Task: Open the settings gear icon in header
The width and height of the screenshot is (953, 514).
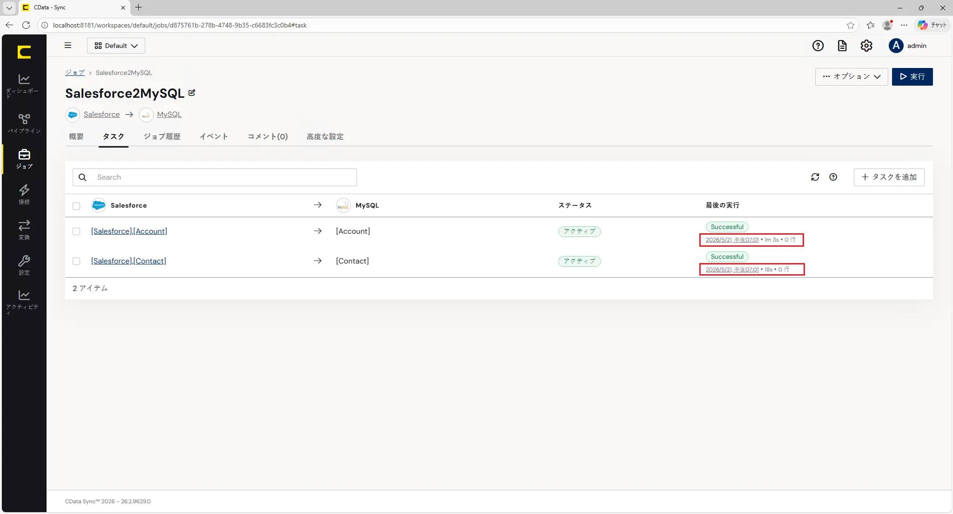Action: click(866, 46)
